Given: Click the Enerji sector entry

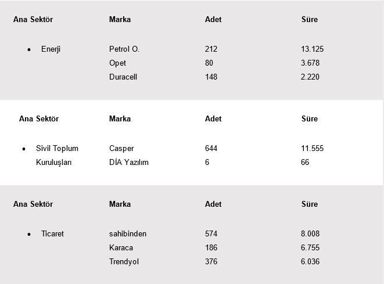Looking at the screenshot, I should (x=51, y=49).
